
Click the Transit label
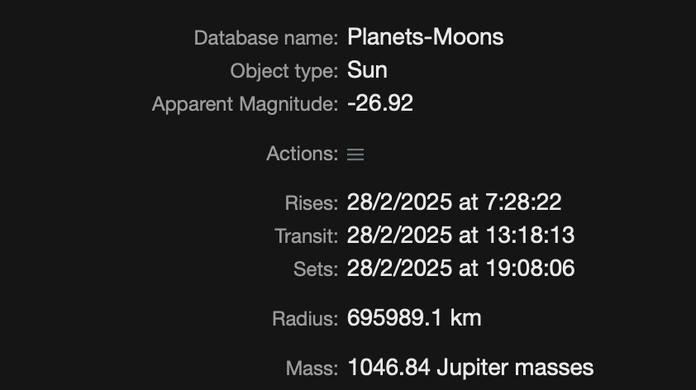point(306,236)
